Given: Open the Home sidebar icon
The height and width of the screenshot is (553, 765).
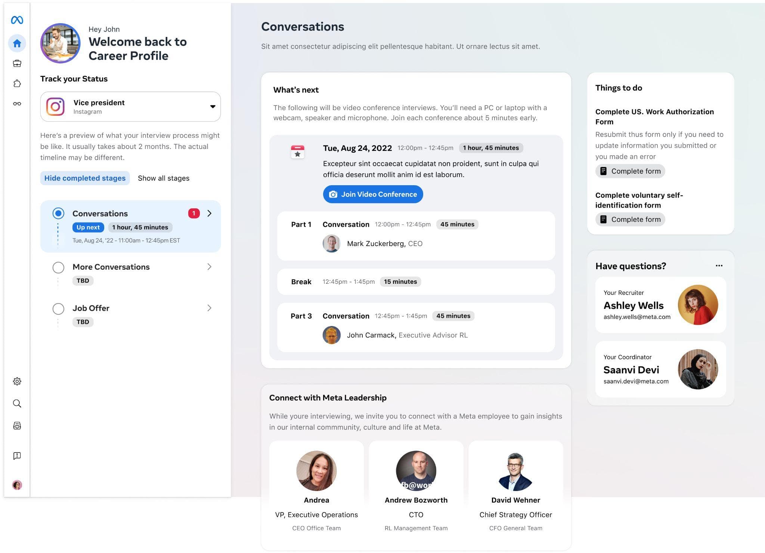Looking at the screenshot, I should click(17, 43).
